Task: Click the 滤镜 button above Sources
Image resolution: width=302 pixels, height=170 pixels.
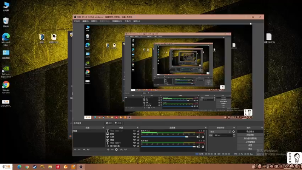Action: 118,123
